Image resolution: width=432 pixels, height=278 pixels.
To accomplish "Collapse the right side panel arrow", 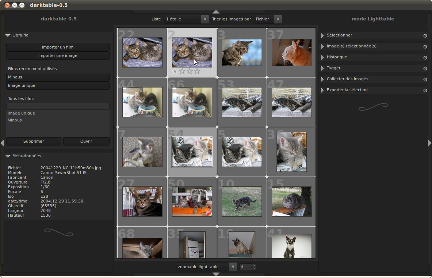I will pos(430,143).
